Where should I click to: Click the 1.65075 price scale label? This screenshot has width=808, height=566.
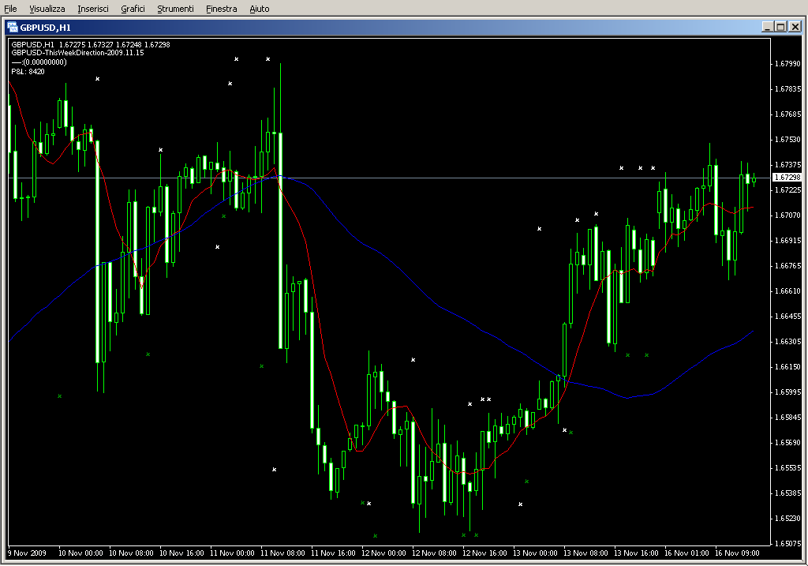pos(788,544)
